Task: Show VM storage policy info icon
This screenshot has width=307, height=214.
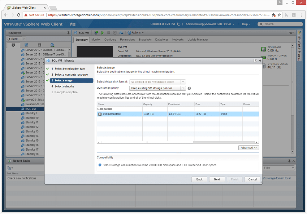Action: [x=189, y=88]
